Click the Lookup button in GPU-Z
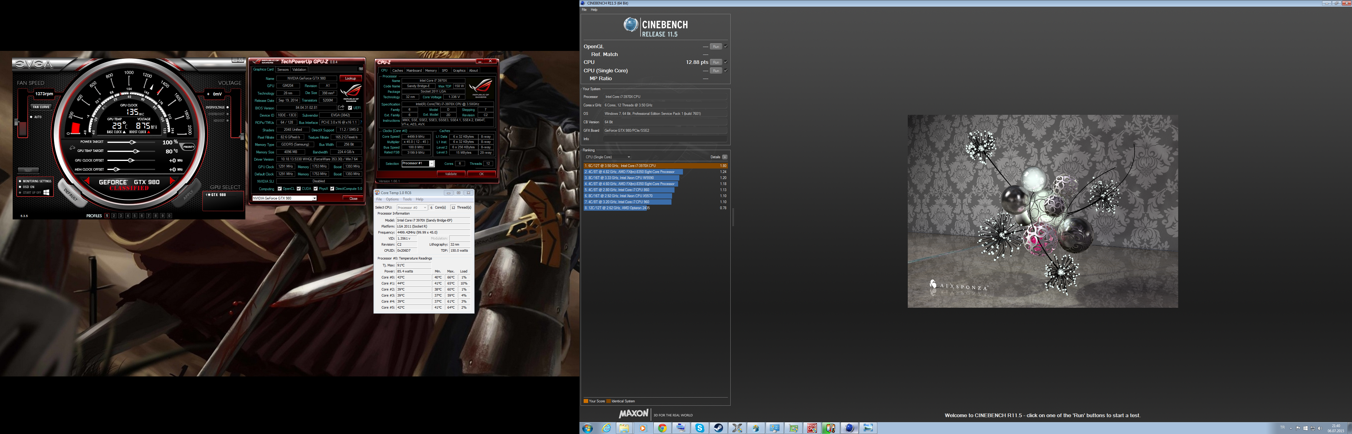This screenshot has height=434, width=1352. coord(351,79)
